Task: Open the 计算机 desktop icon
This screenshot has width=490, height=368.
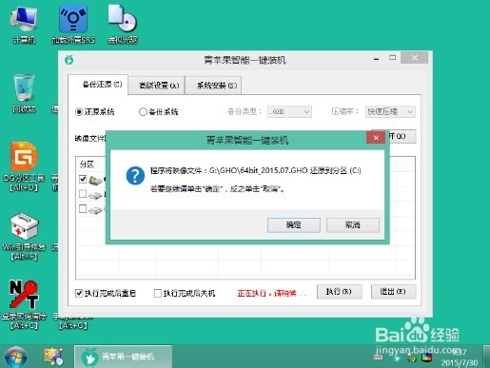Action: pos(24,24)
